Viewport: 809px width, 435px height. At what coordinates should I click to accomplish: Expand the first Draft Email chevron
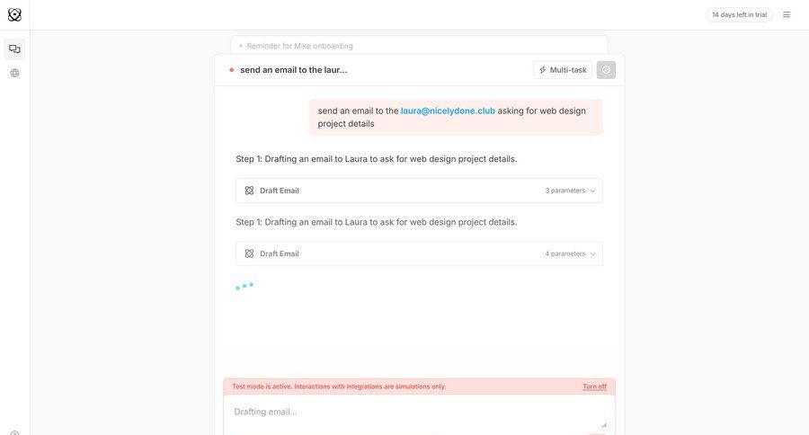coord(592,191)
